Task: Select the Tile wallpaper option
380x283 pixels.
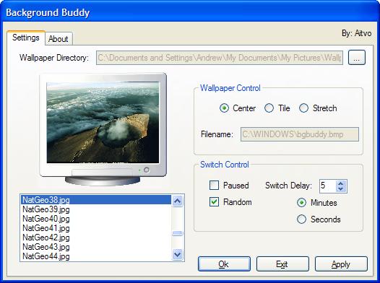Action: [269, 108]
